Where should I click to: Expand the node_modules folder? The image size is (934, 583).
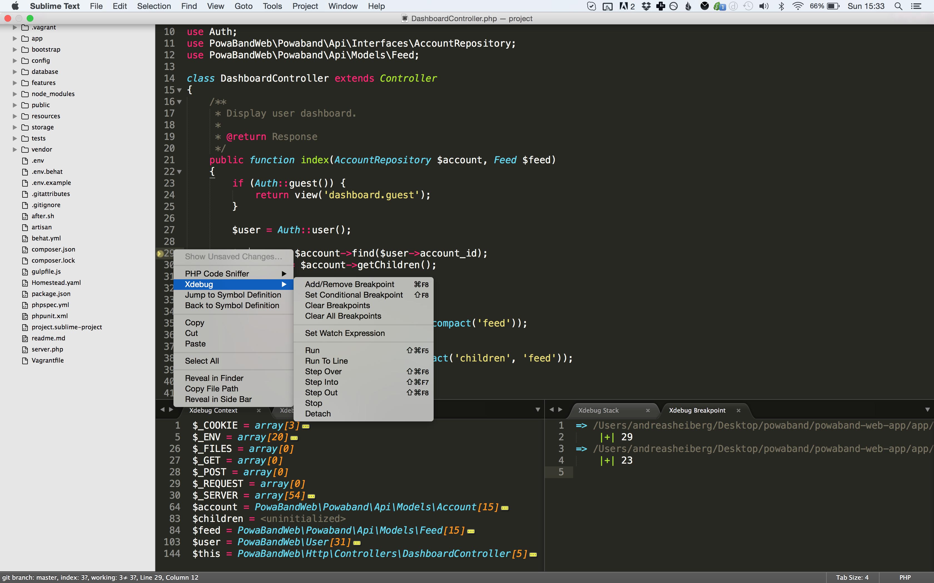click(15, 94)
